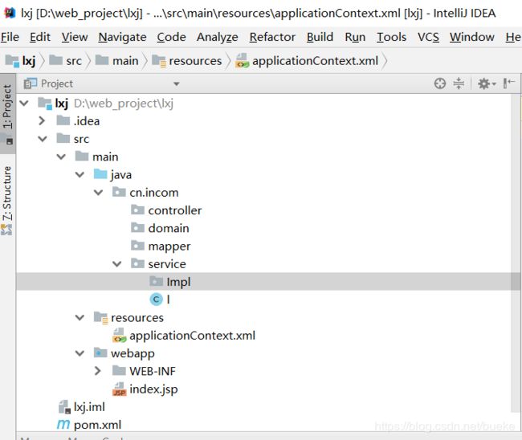Open the VCS menu
The height and width of the screenshot is (440, 522).
(x=428, y=37)
